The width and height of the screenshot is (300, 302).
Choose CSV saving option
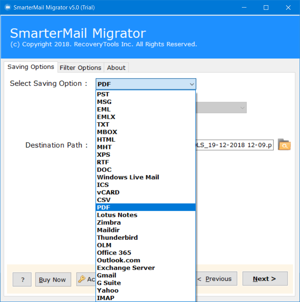click(146, 200)
